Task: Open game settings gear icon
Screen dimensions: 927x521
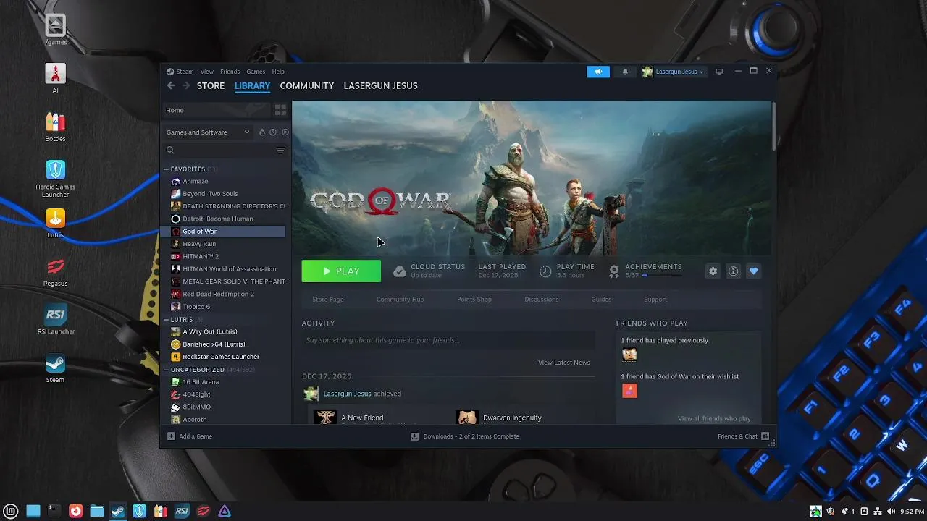Action: [x=713, y=271]
